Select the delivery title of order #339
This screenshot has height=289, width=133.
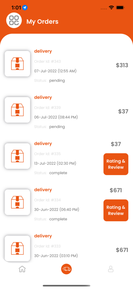click(43, 97)
